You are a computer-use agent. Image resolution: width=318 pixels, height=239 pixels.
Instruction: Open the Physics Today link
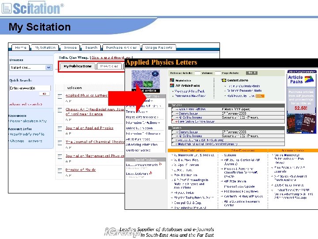pyautogui.click(x=184, y=193)
